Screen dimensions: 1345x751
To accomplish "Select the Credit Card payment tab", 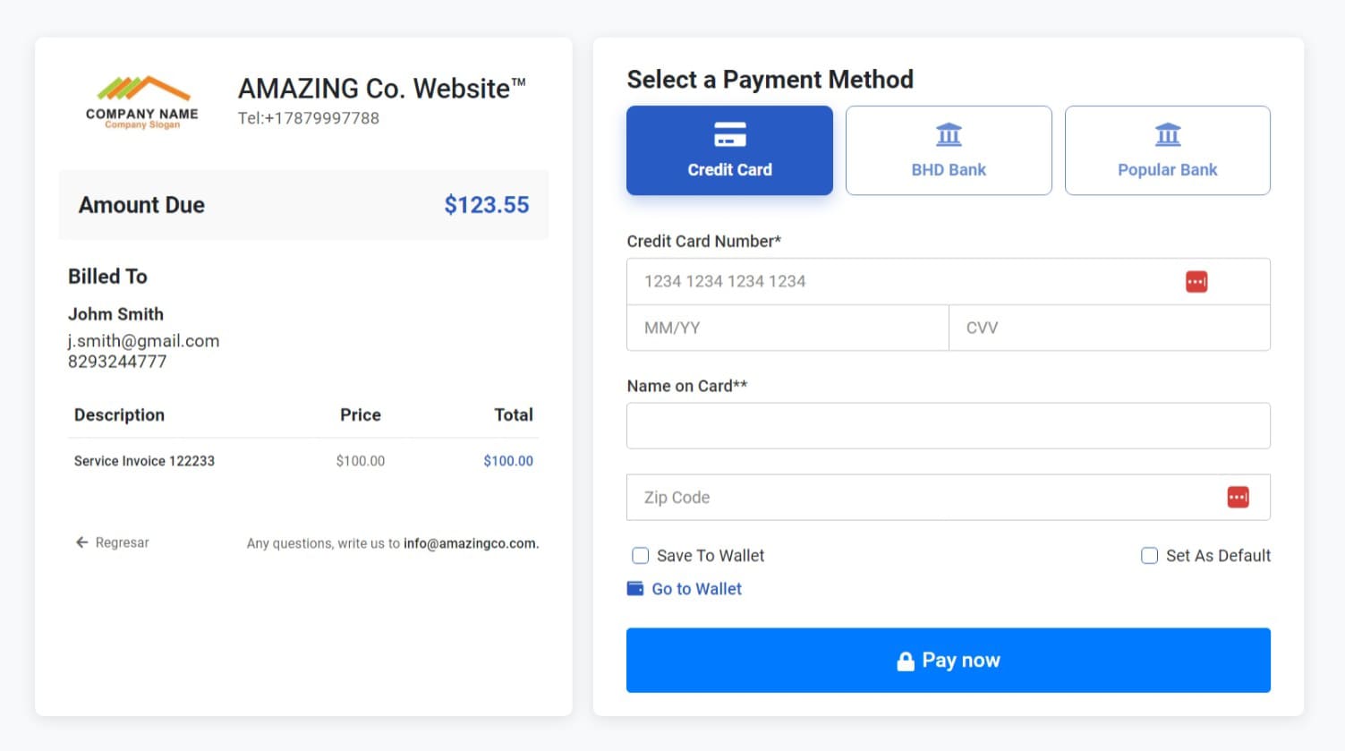I will pyautogui.click(x=729, y=150).
